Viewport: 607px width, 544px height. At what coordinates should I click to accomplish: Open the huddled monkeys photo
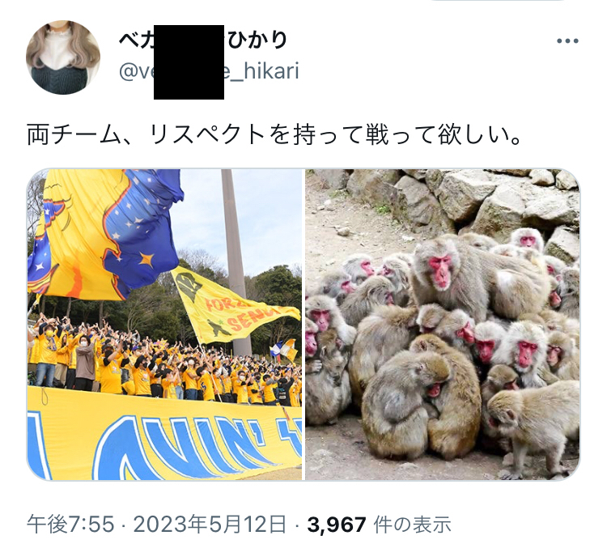(x=443, y=325)
